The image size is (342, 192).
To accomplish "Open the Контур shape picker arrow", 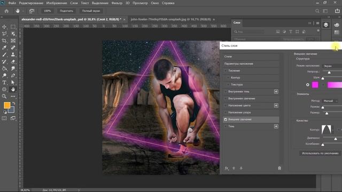I will tap(332, 130).
